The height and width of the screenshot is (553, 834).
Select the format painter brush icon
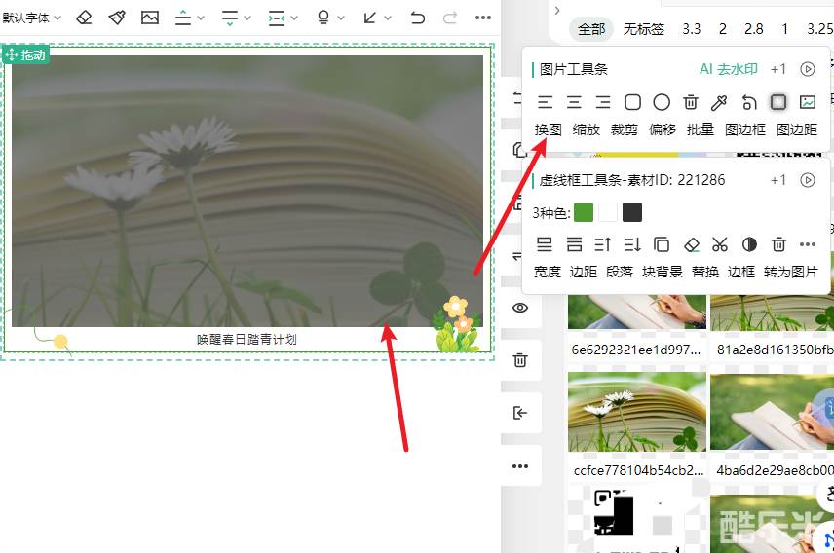(x=117, y=18)
